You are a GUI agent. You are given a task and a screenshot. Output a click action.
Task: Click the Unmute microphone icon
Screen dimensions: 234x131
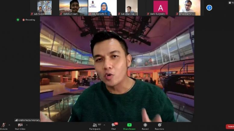(4, 125)
